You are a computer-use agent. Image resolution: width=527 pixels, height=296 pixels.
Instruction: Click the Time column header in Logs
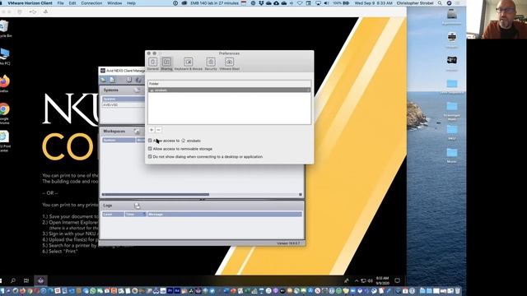coord(135,214)
